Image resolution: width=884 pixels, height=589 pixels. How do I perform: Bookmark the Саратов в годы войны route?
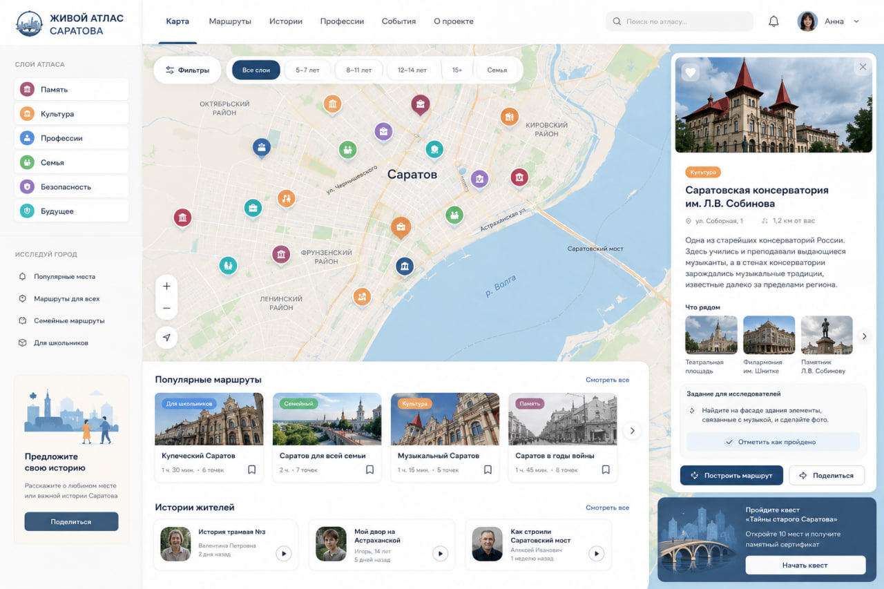coord(606,470)
